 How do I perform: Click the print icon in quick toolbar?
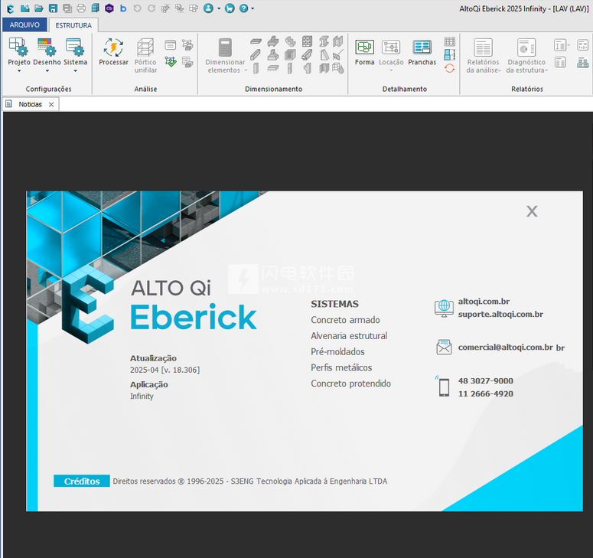click(81, 8)
